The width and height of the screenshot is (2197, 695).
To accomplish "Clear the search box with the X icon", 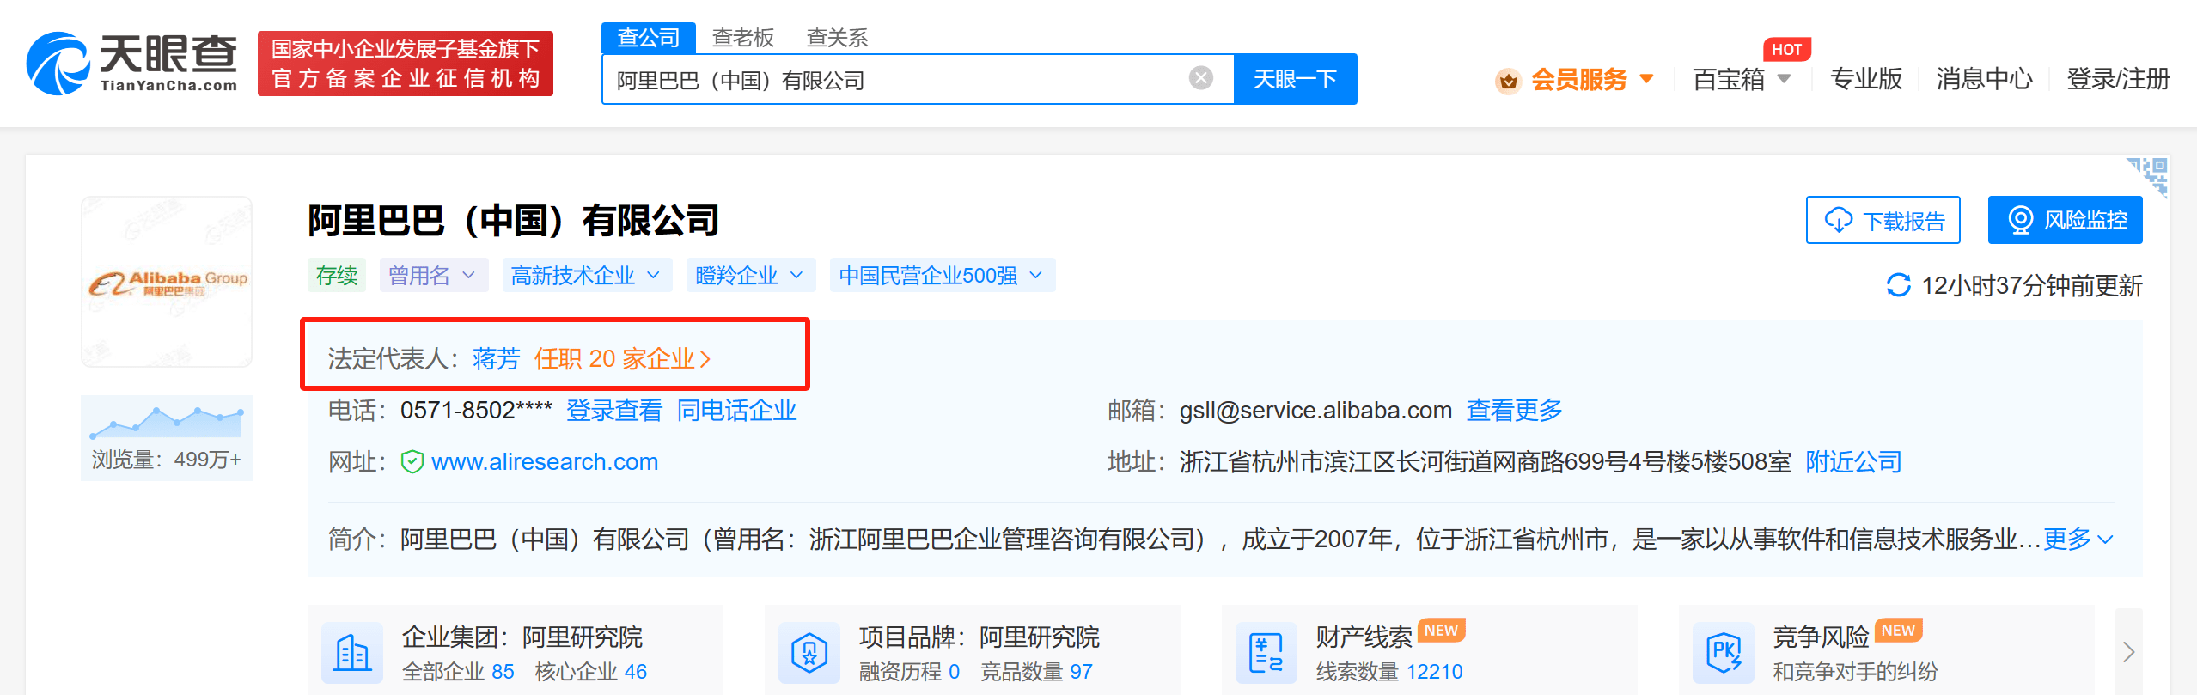I will pos(1200,79).
